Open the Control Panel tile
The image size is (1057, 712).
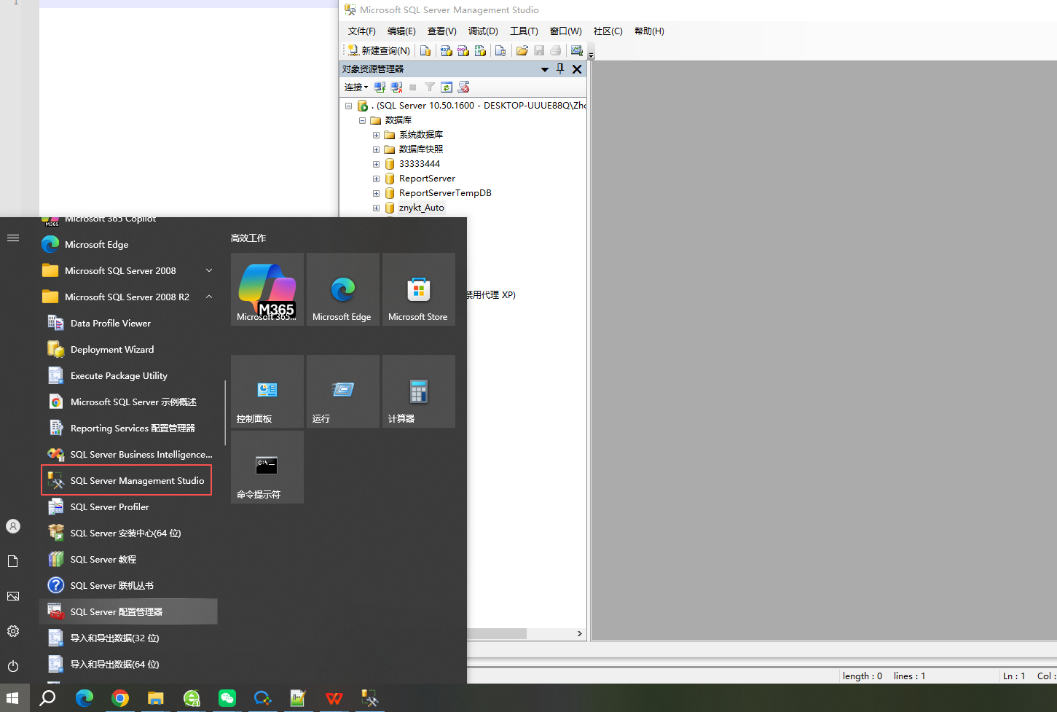tap(267, 391)
